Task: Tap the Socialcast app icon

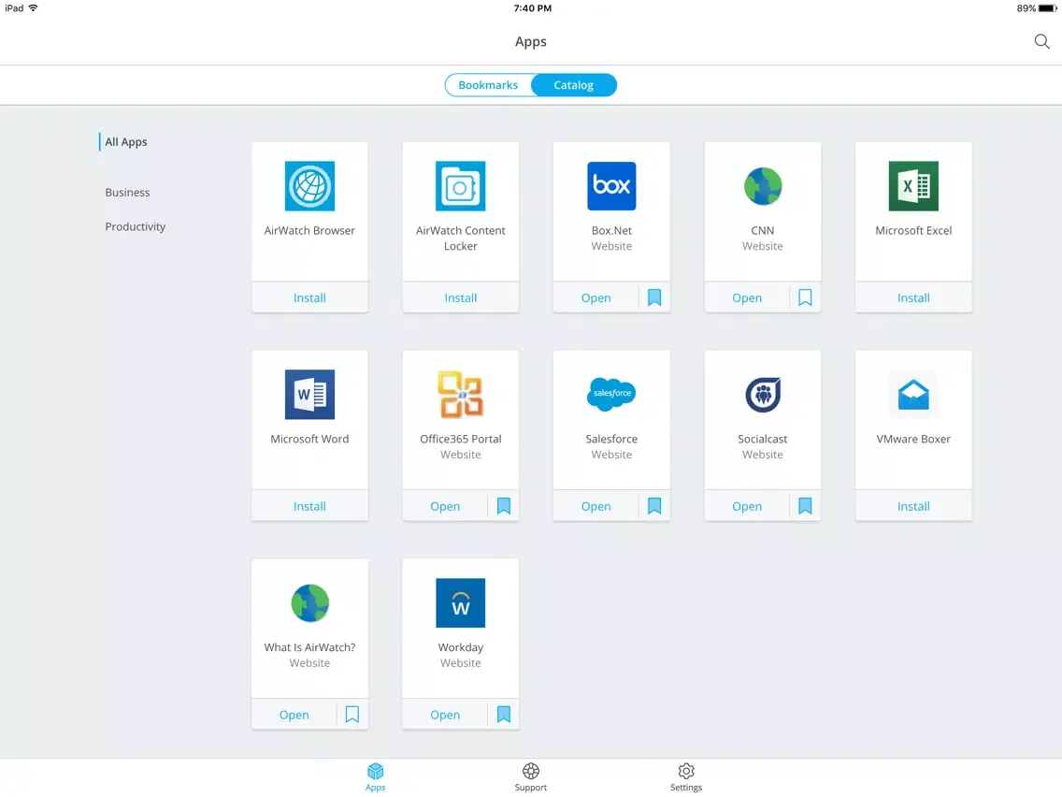Action: coord(763,395)
